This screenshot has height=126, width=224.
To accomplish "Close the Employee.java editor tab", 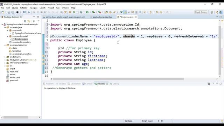I will pyautogui.click(x=135, y=17).
